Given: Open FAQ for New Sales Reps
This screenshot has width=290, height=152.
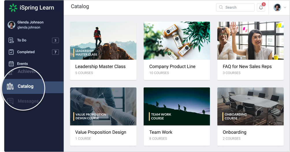Looking at the screenshot, I should (x=247, y=67).
